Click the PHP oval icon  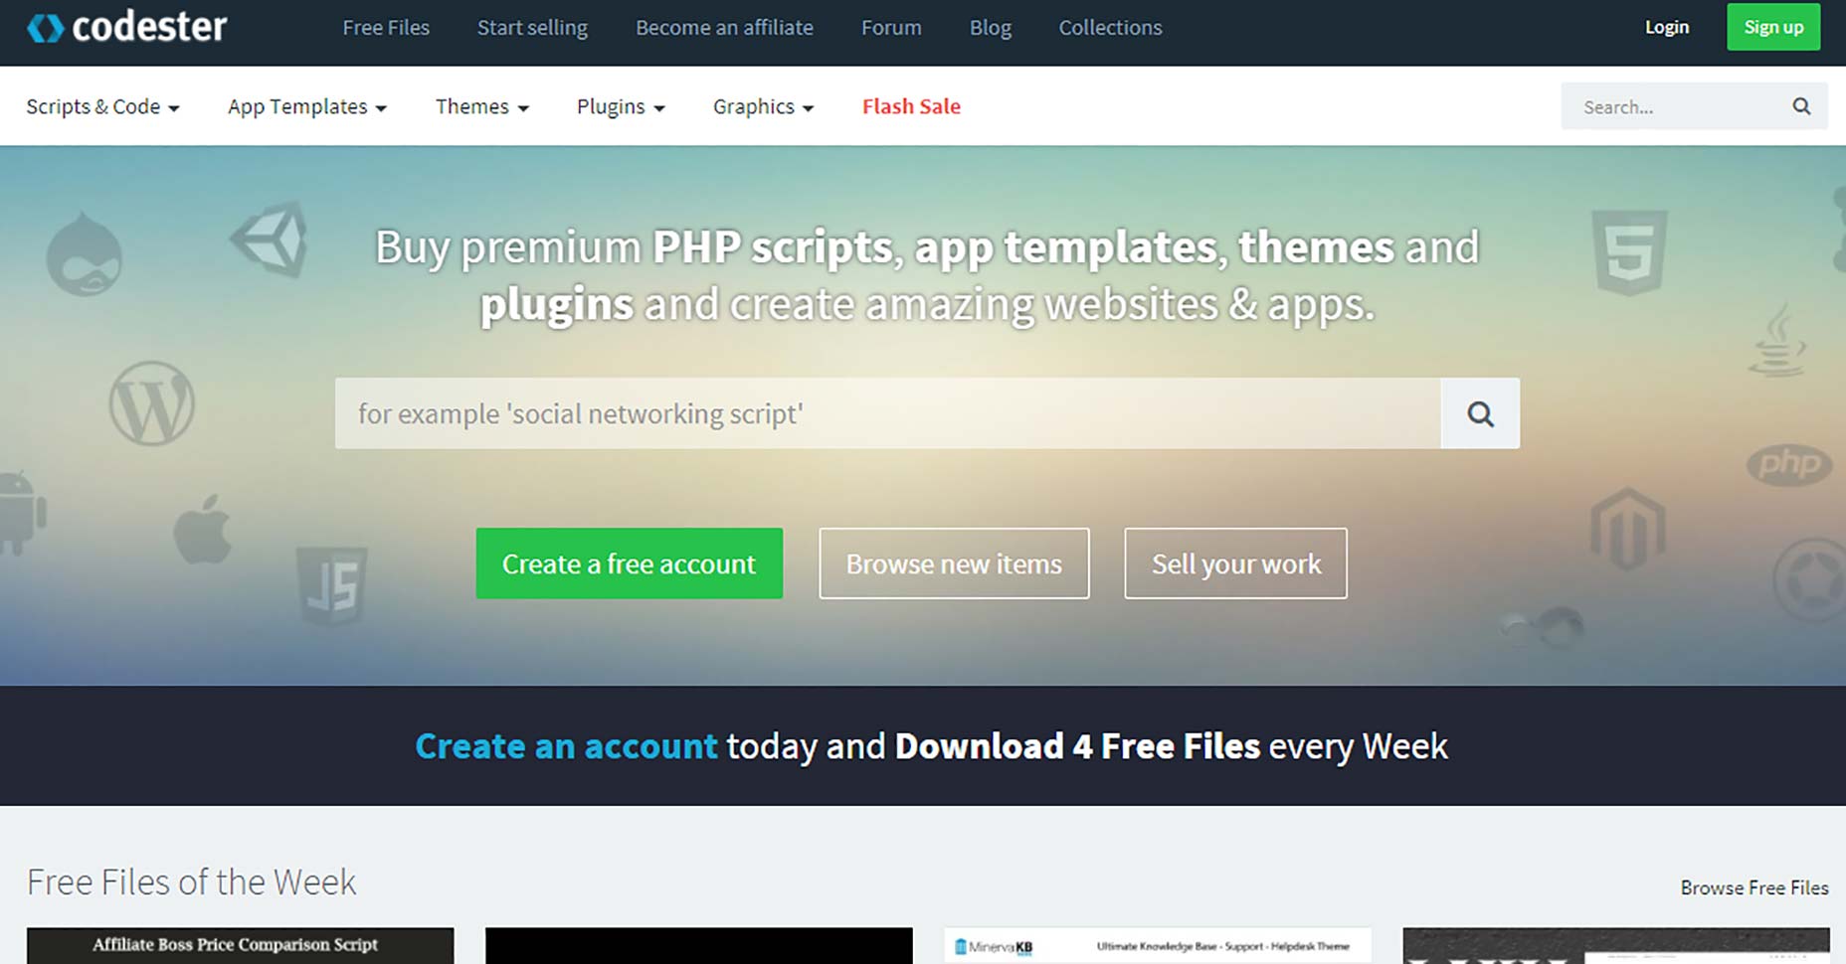point(1788,464)
